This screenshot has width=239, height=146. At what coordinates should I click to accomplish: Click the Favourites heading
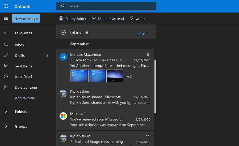[23, 33]
